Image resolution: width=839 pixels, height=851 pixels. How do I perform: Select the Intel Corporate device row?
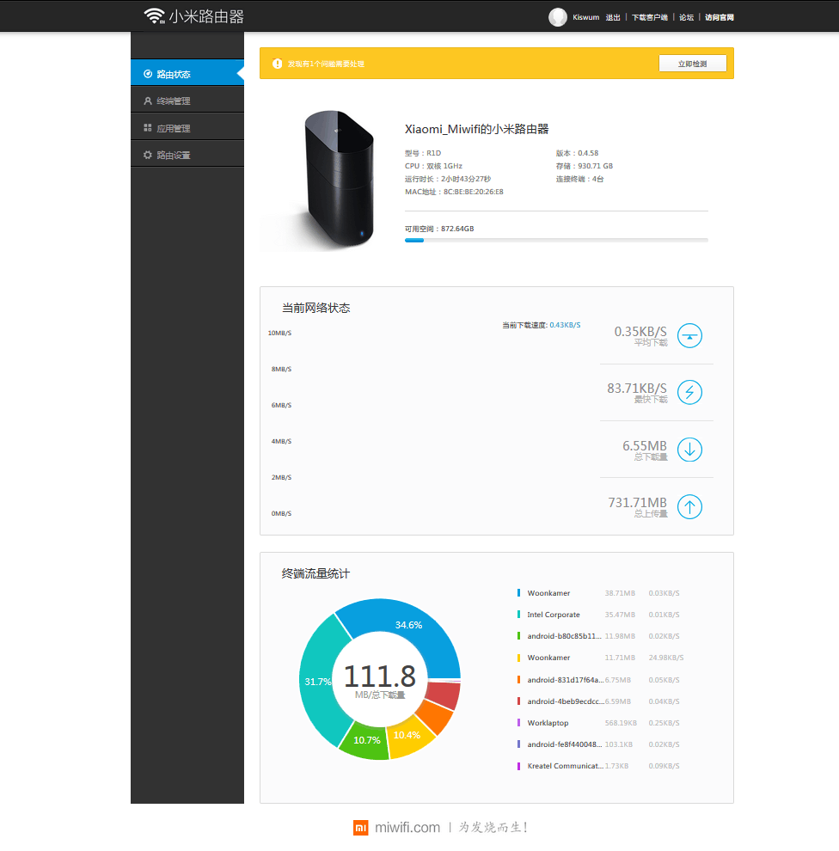tap(599, 615)
